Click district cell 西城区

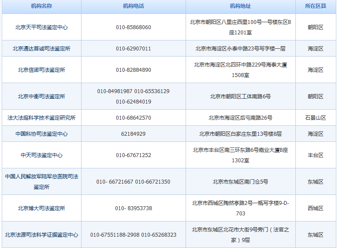pyautogui.click(x=315, y=208)
